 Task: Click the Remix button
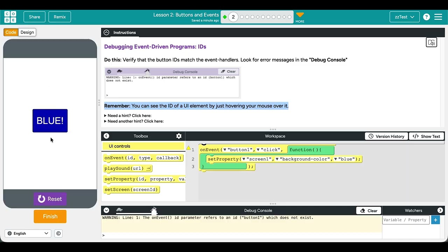pyautogui.click(x=59, y=17)
